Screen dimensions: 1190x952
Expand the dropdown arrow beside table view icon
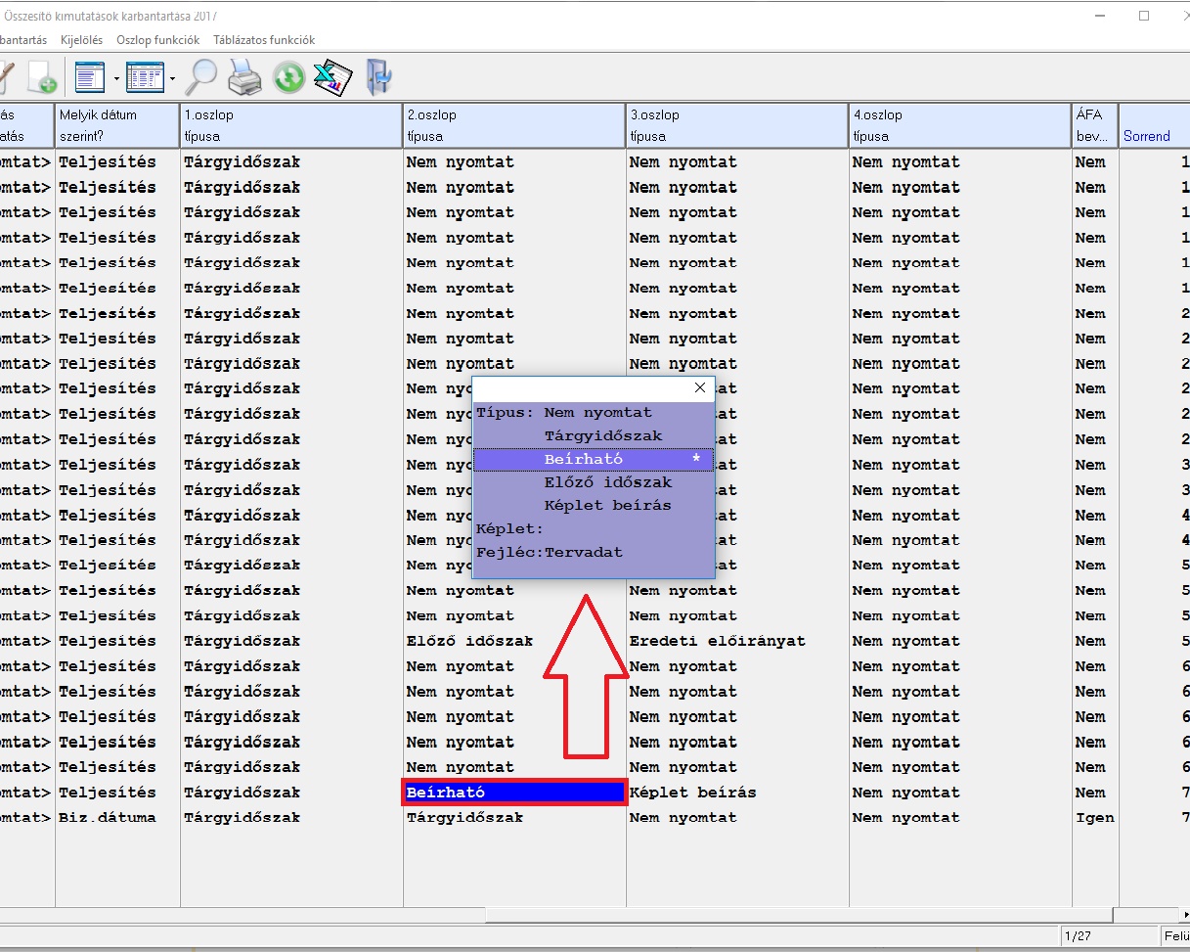click(173, 77)
